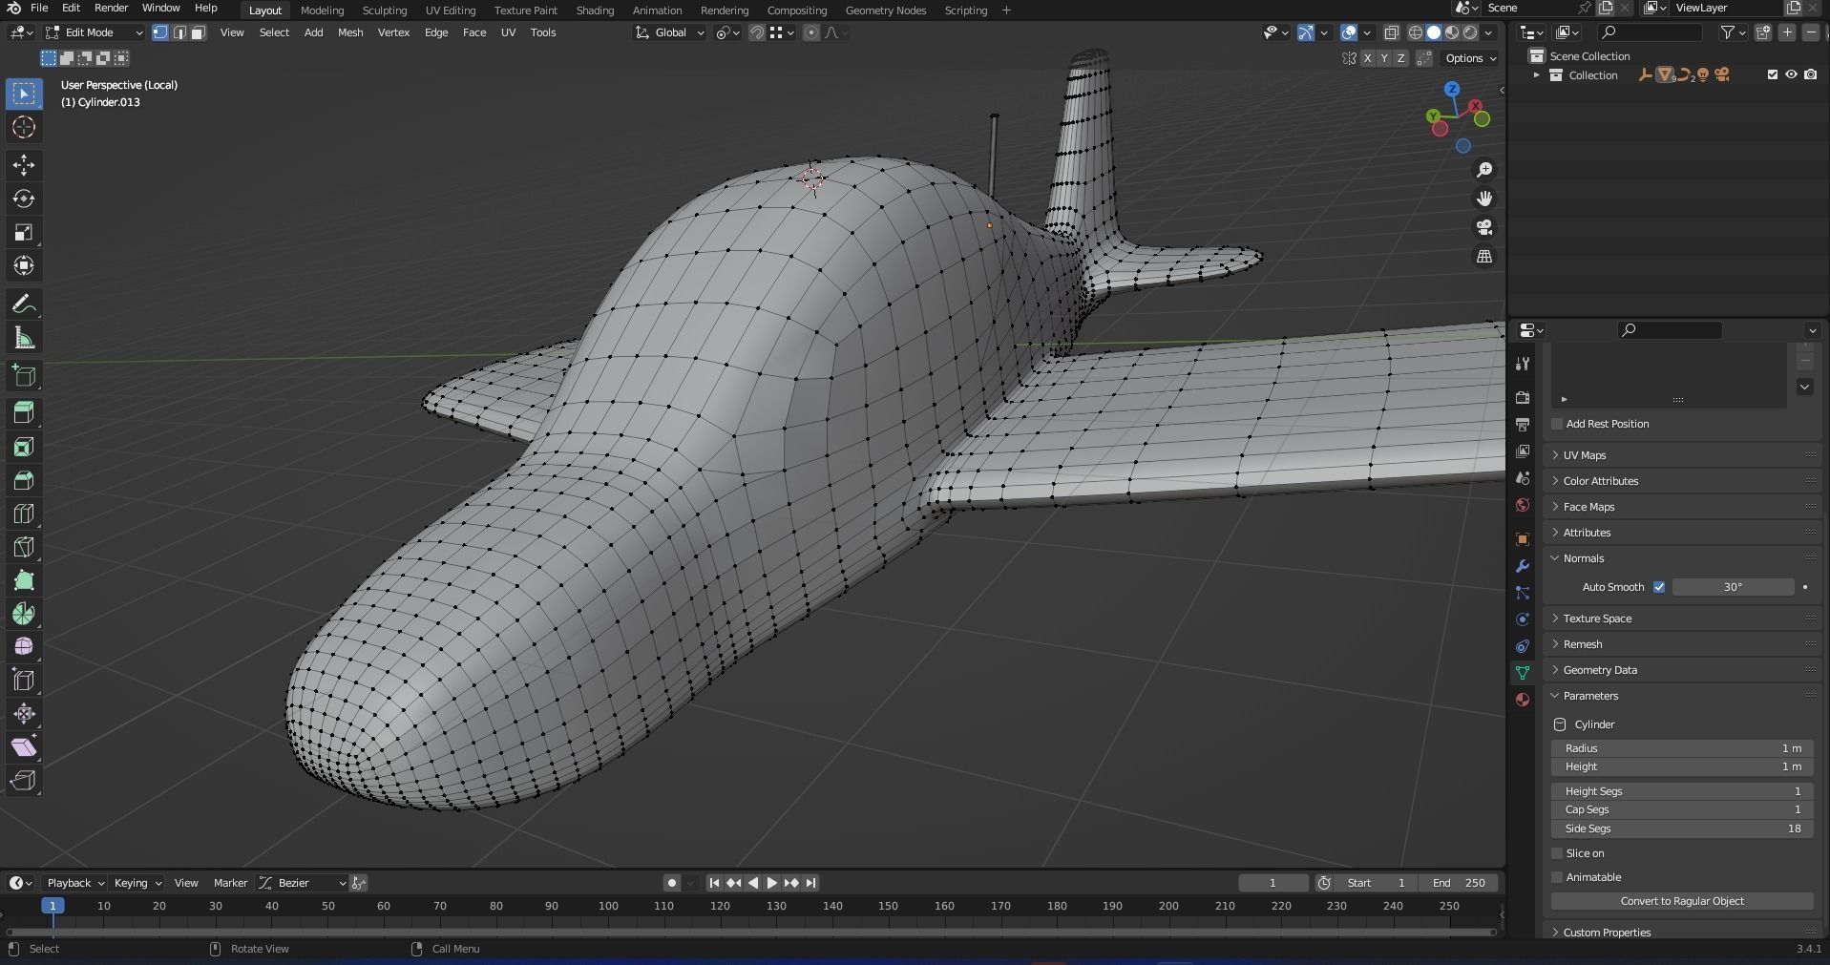Select the Loop Cut tool
The height and width of the screenshot is (965, 1830).
click(x=24, y=514)
